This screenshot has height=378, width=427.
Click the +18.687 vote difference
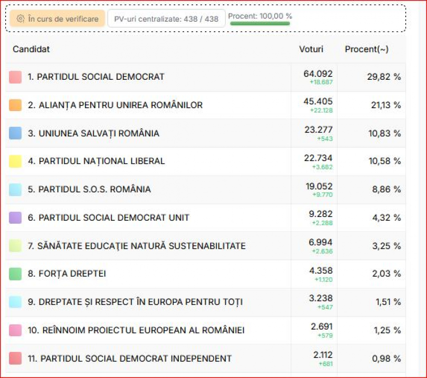[321, 82]
